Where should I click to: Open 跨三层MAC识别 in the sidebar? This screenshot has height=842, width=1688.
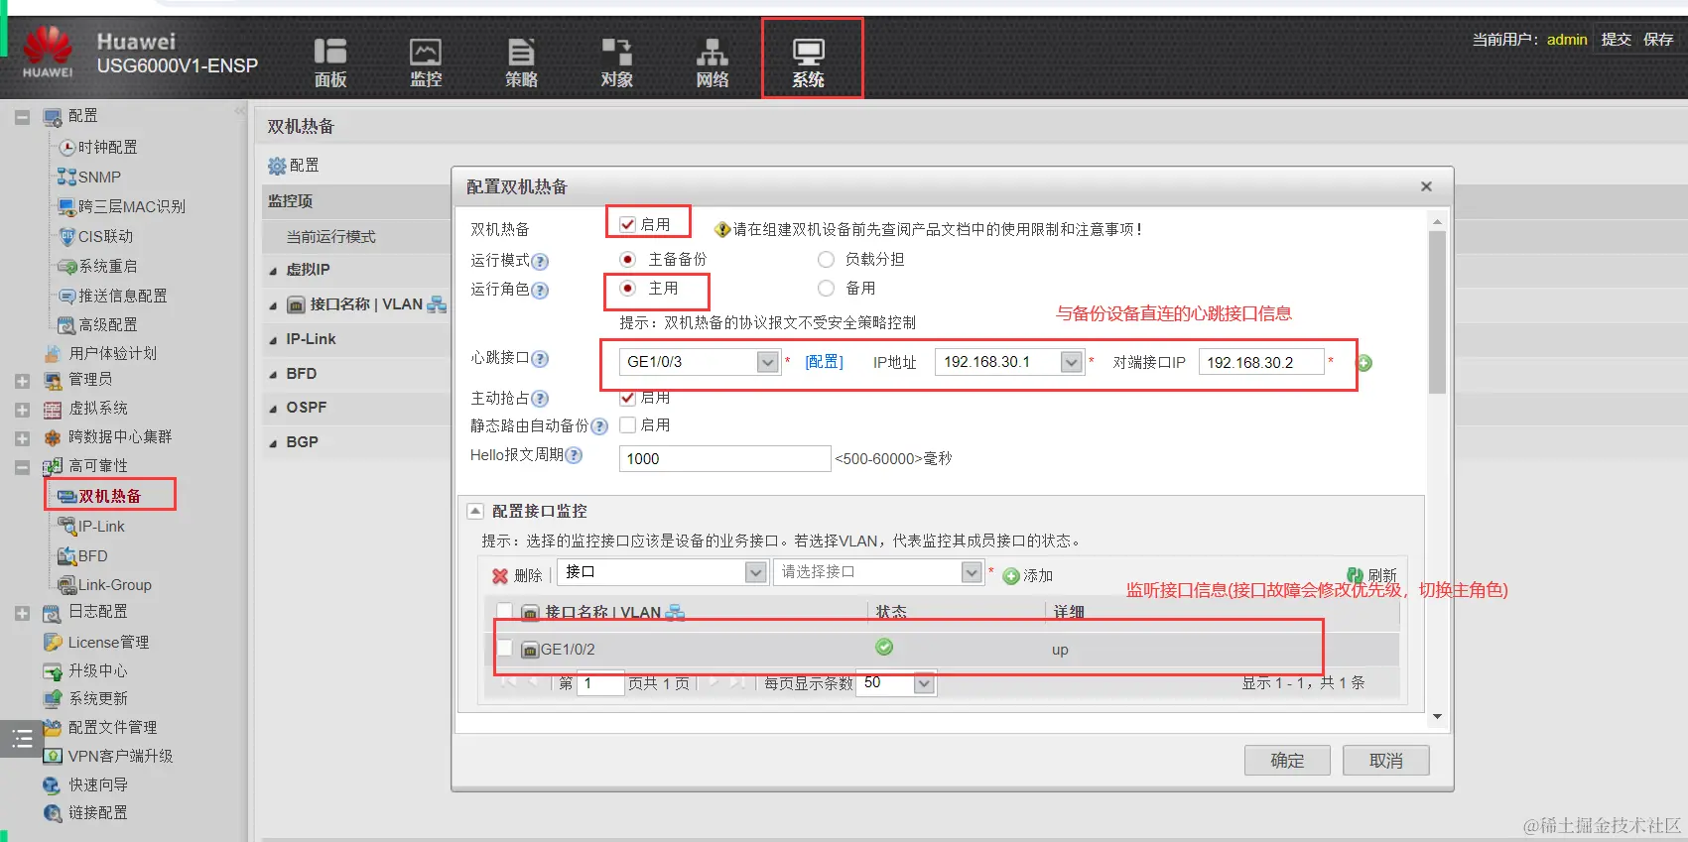pos(131,207)
